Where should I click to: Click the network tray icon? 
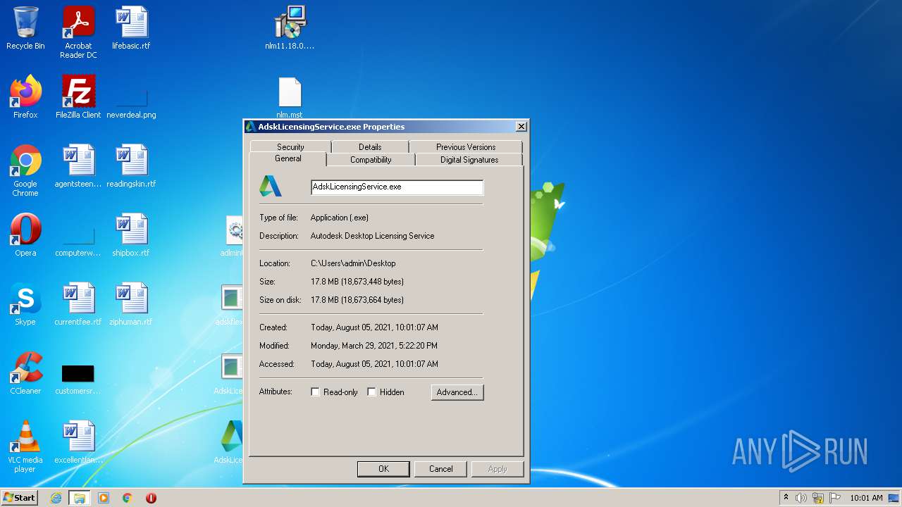pyautogui.click(x=818, y=498)
